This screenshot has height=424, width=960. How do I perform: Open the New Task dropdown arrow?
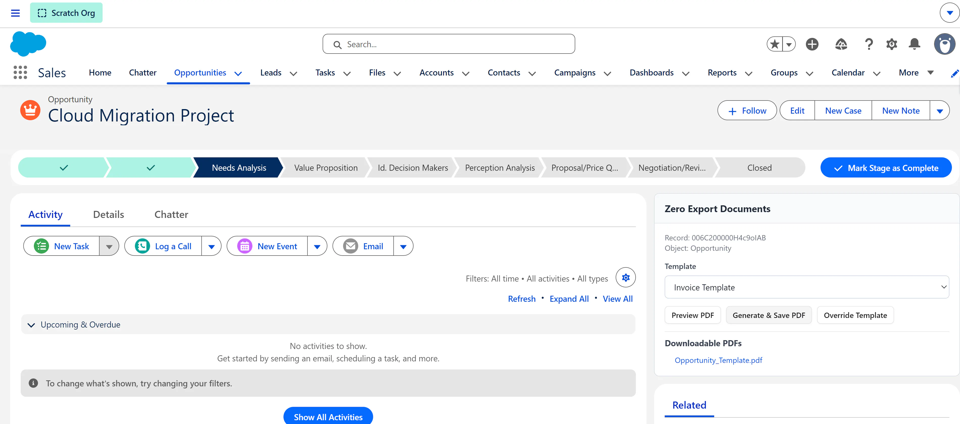[109, 246]
